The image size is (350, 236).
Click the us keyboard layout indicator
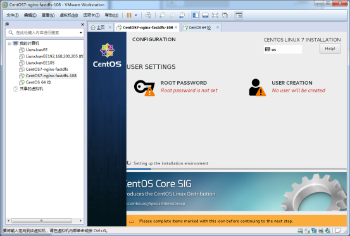tap(283, 49)
